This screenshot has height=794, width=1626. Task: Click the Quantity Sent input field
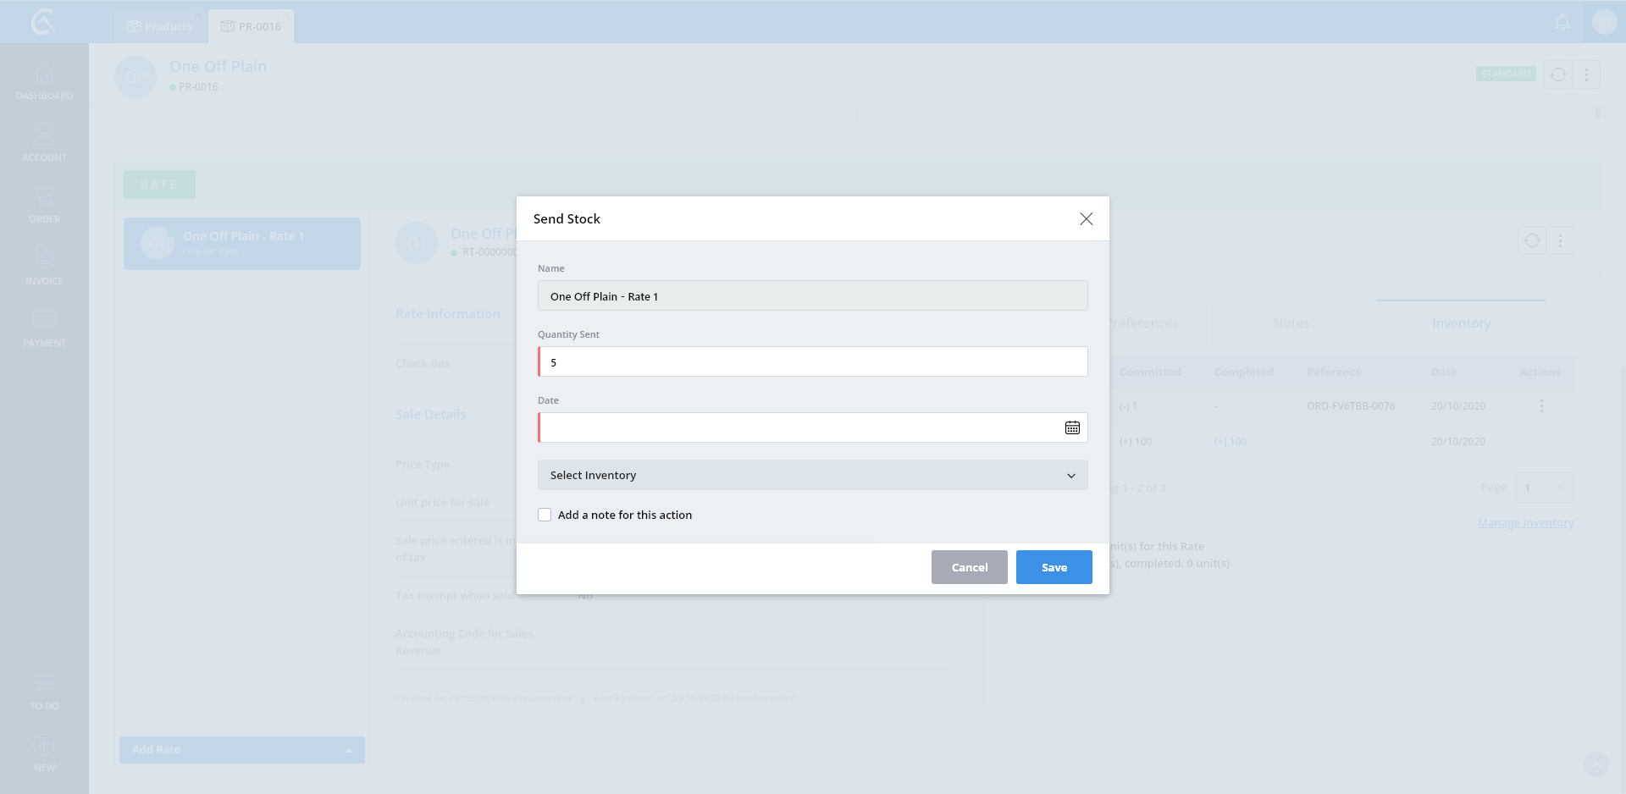812,361
